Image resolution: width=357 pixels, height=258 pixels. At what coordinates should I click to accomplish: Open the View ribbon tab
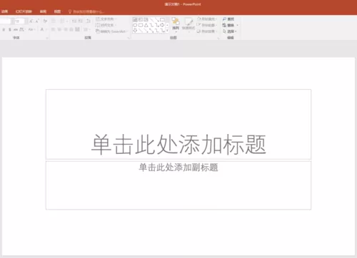[57, 11]
